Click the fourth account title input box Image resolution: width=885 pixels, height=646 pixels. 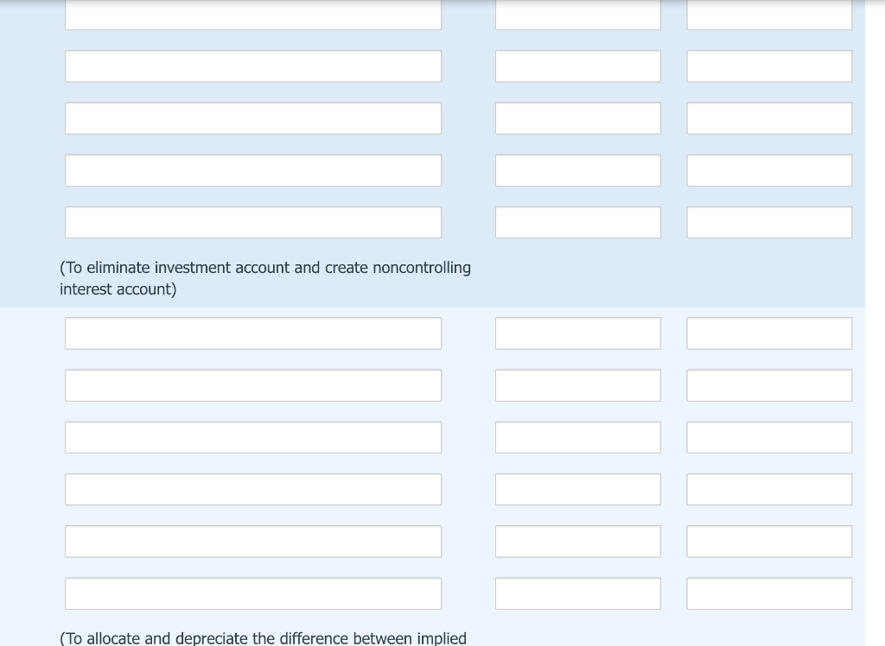[252, 170]
